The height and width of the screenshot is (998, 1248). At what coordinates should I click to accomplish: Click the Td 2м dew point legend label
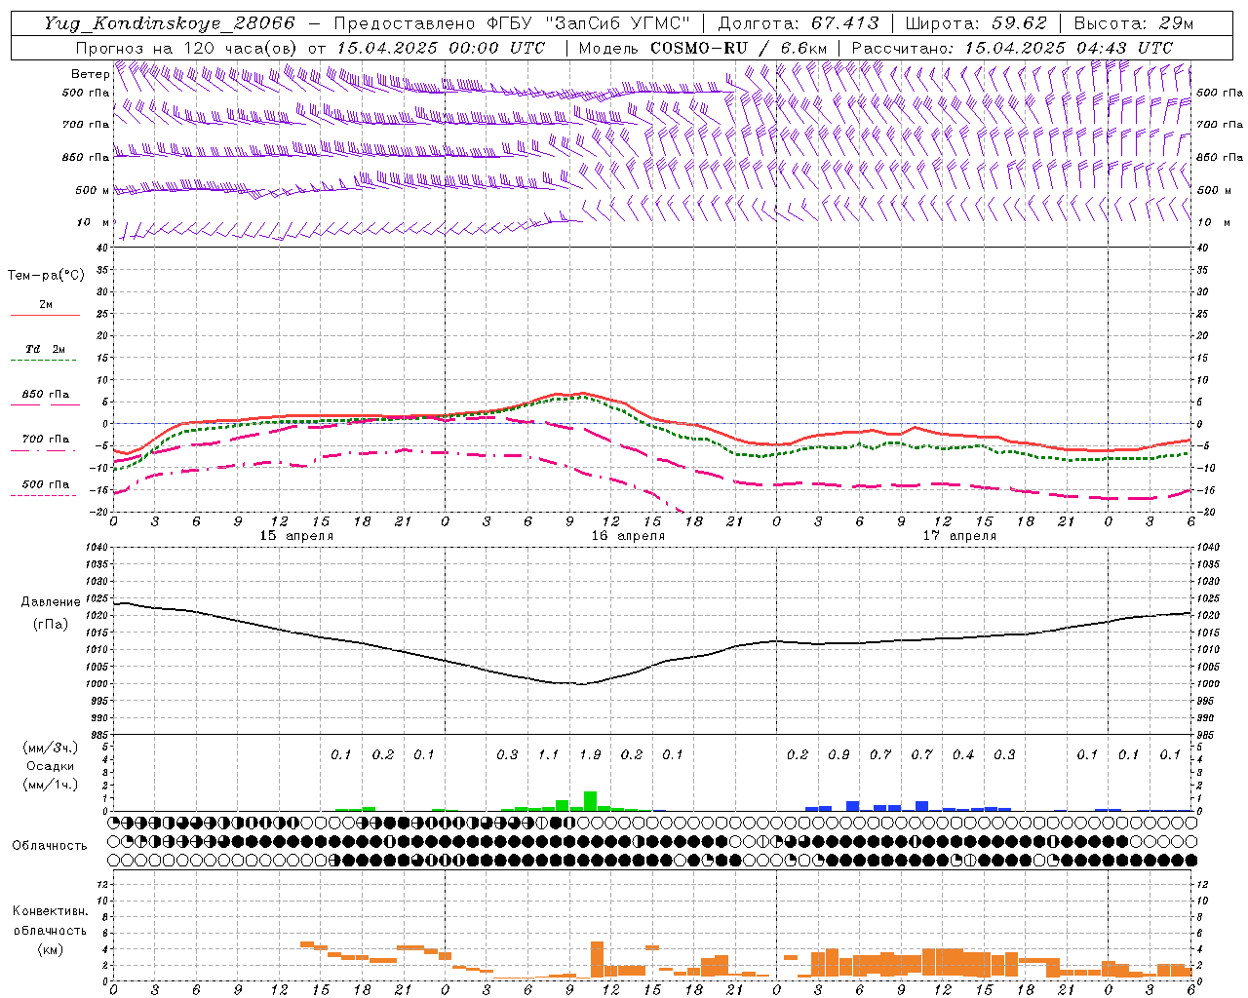(45, 349)
